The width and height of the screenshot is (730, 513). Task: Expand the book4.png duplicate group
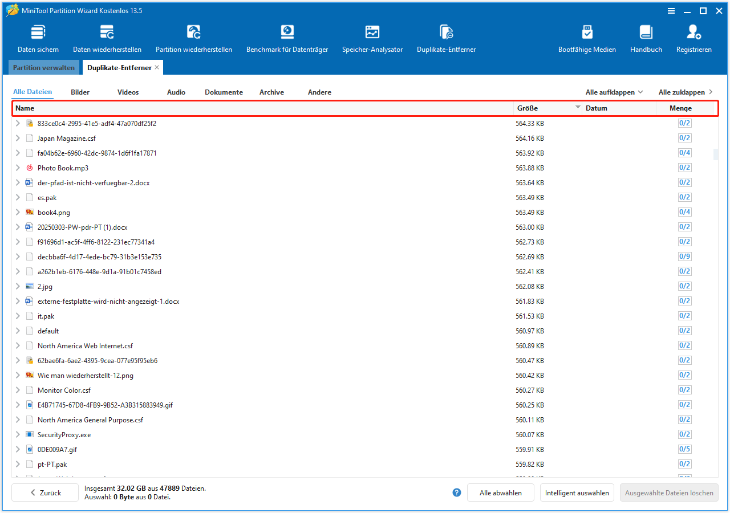coord(18,212)
